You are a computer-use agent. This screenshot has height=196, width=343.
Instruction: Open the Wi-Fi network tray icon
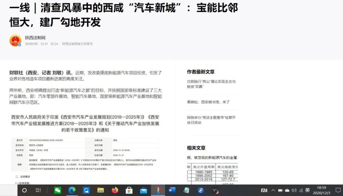301,190
